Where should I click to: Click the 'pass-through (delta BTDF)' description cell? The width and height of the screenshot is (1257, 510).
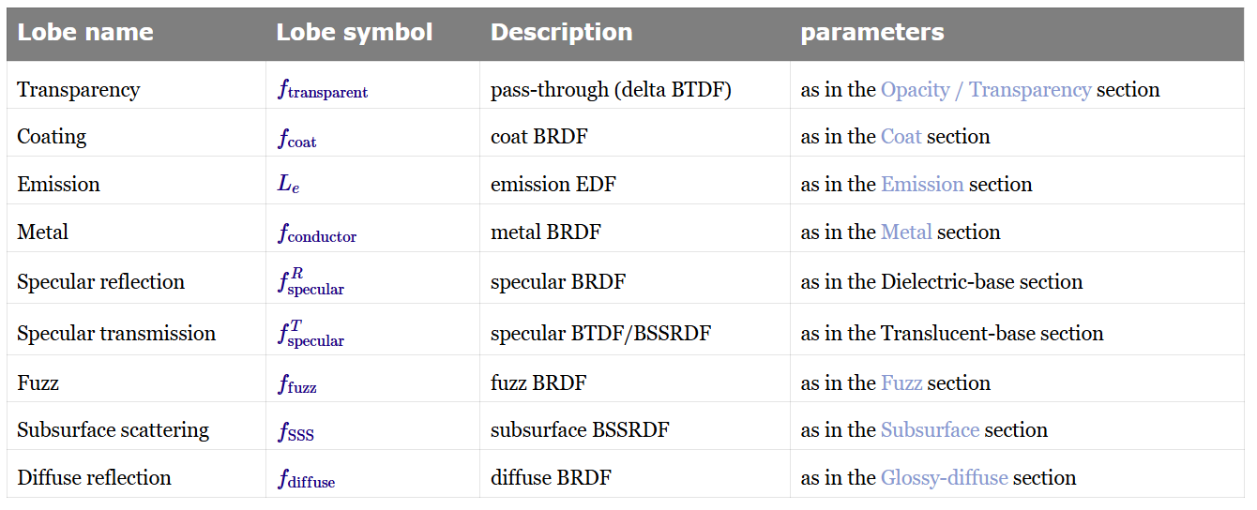coord(611,90)
